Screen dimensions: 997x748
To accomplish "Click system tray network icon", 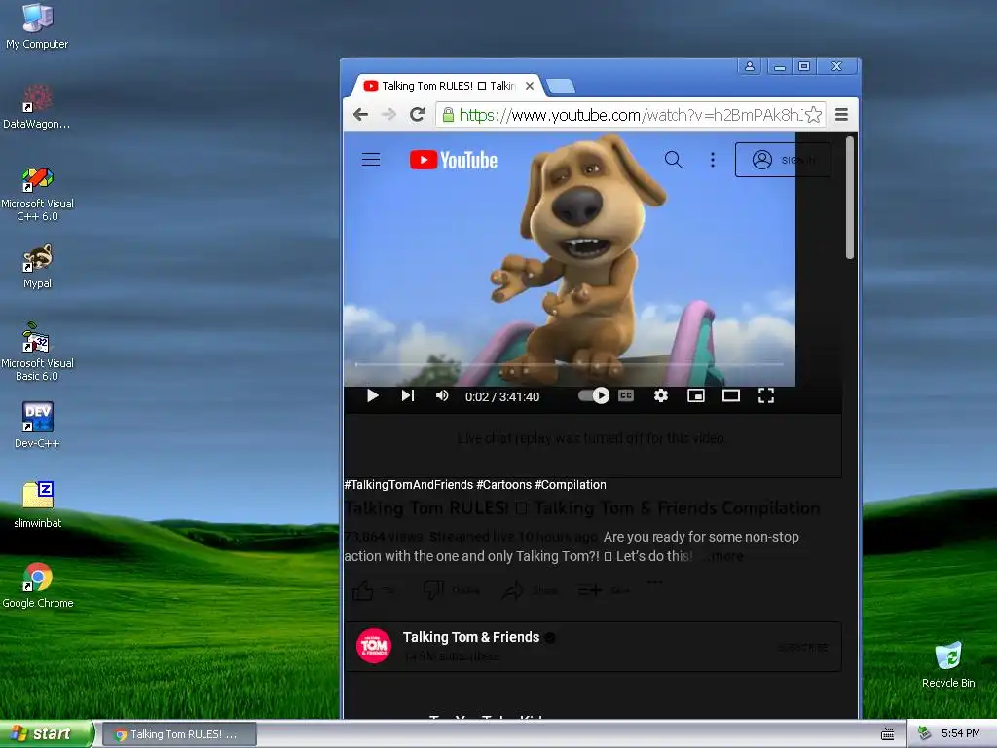I will 924,733.
